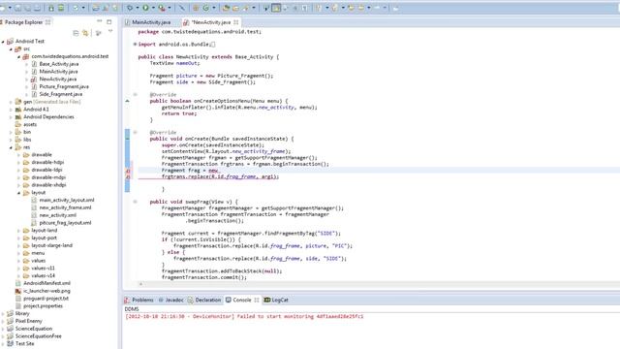Click the Debug bug icon in the toolbar
The image size is (620, 349).
(130, 8)
